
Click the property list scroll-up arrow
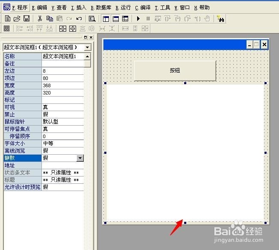[x=87, y=56]
